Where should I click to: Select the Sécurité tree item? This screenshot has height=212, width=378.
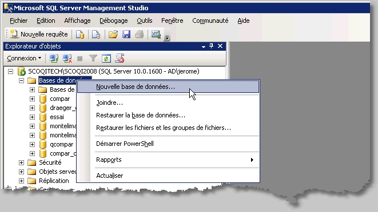pos(50,163)
